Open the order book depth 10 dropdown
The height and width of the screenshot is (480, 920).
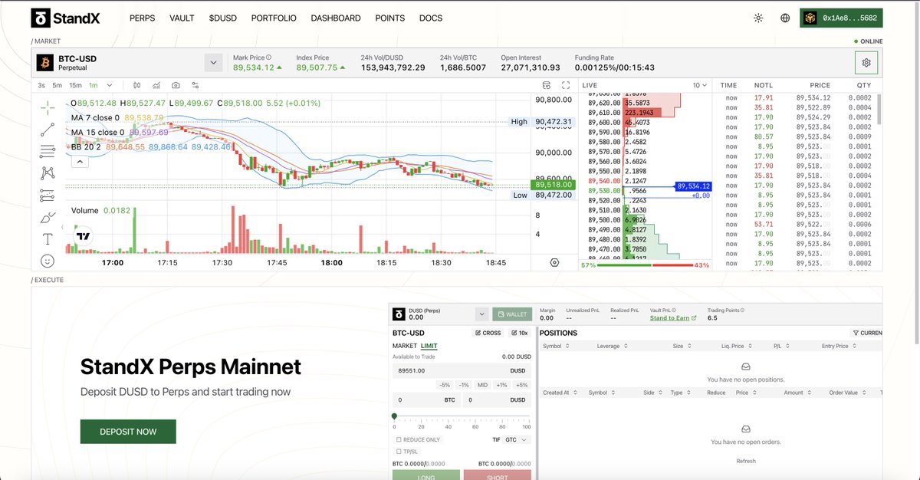point(700,85)
